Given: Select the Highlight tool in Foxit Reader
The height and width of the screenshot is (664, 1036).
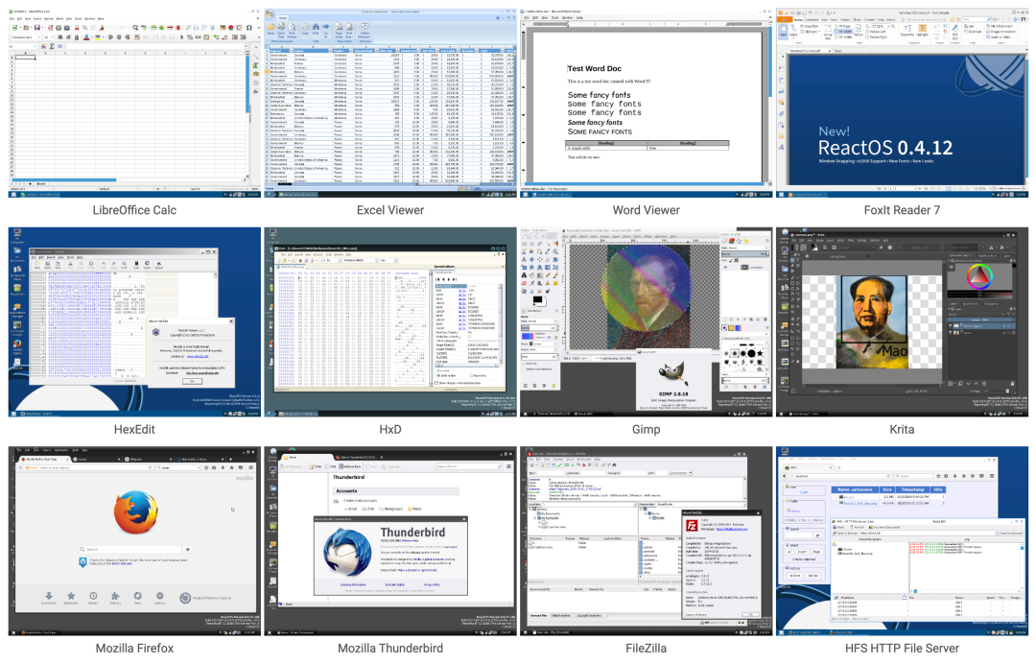Looking at the screenshot, I should (x=922, y=29).
